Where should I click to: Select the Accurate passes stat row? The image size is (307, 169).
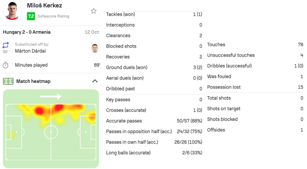pos(154,121)
